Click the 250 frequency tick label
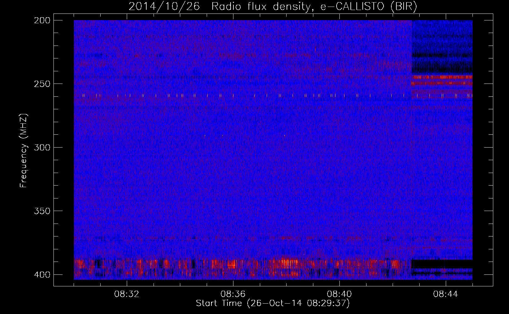The height and width of the screenshot is (314, 509). click(42, 84)
